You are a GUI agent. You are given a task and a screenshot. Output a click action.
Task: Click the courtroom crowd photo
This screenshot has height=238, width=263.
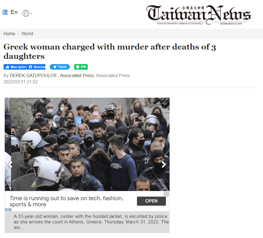coord(87,144)
